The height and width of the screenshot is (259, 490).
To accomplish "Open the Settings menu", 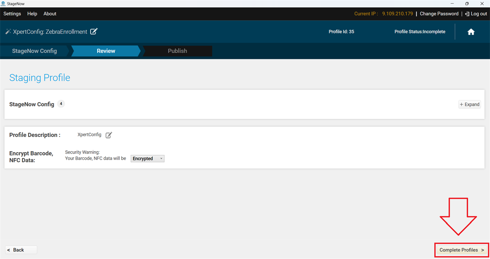I will click(12, 13).
